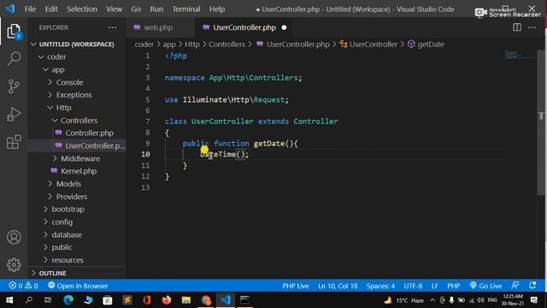Click PHP Live in status bar

(x=296, y=286)
